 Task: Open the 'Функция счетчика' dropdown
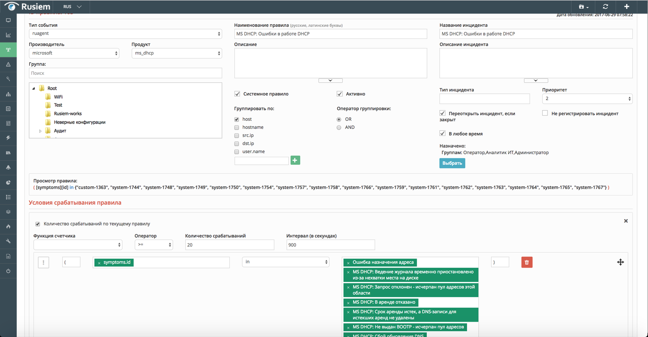(x=78, y=245)
